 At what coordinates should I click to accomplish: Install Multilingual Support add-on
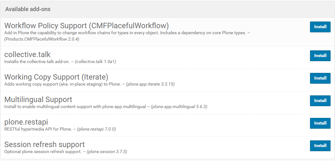tap(320, 101)
